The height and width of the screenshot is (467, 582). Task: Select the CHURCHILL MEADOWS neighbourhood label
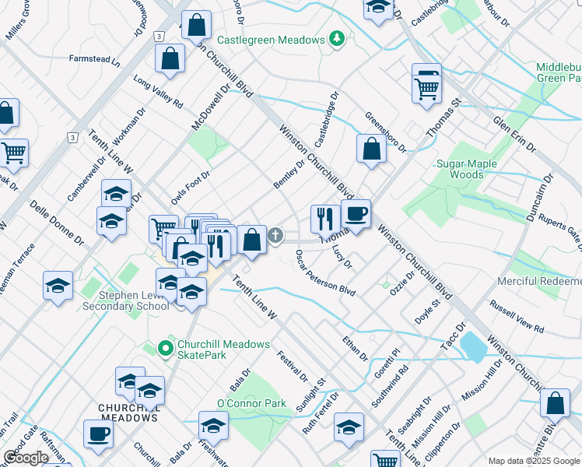tap(129, 413)
